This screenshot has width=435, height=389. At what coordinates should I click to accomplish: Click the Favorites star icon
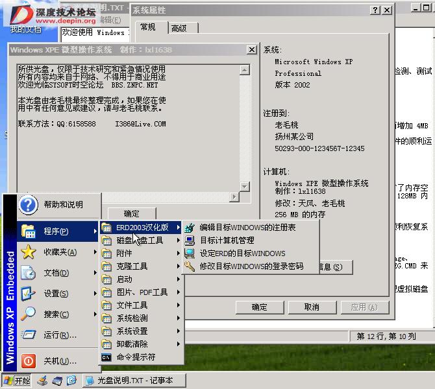coord(29,252)
